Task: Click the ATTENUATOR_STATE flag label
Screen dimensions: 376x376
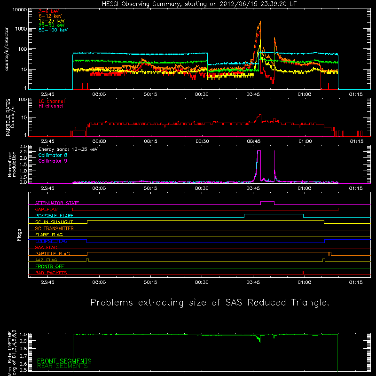Action: [x=57, y=203]
